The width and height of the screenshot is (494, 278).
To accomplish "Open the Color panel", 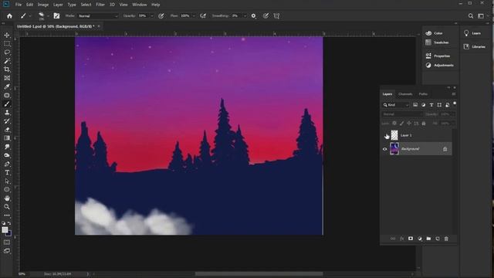I will (435, 33).
